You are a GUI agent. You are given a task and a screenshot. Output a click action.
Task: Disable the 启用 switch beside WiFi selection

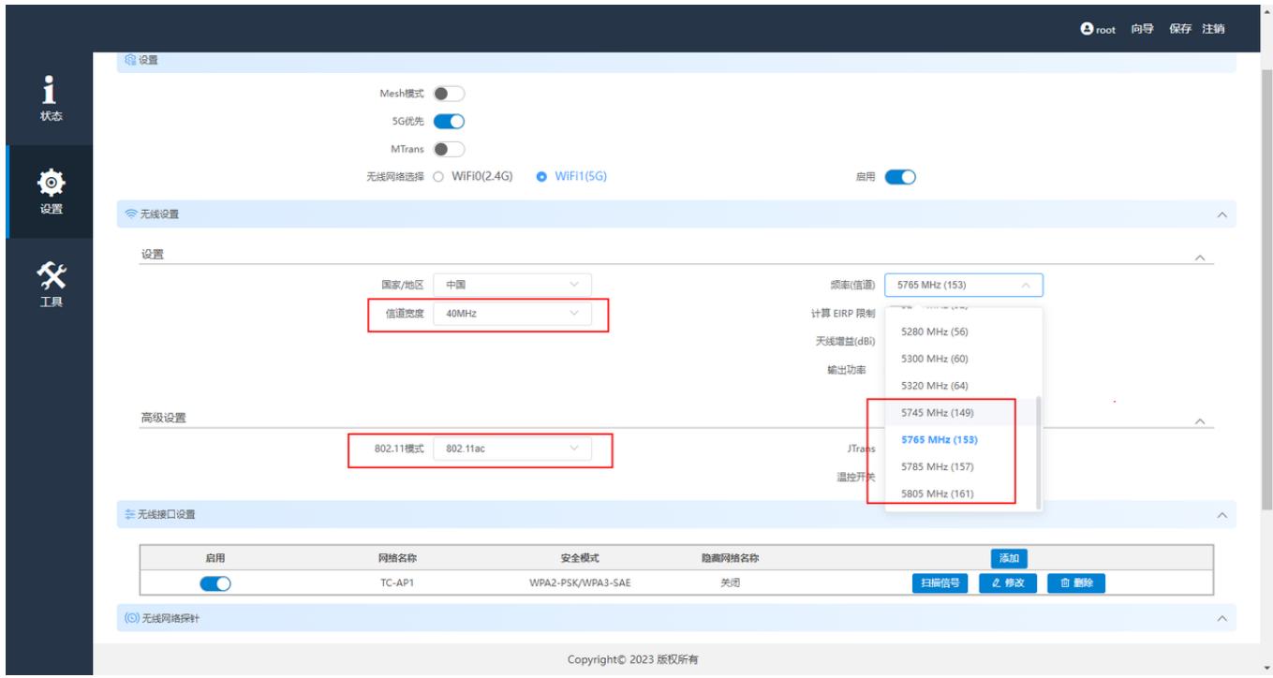tap(900, 176)
